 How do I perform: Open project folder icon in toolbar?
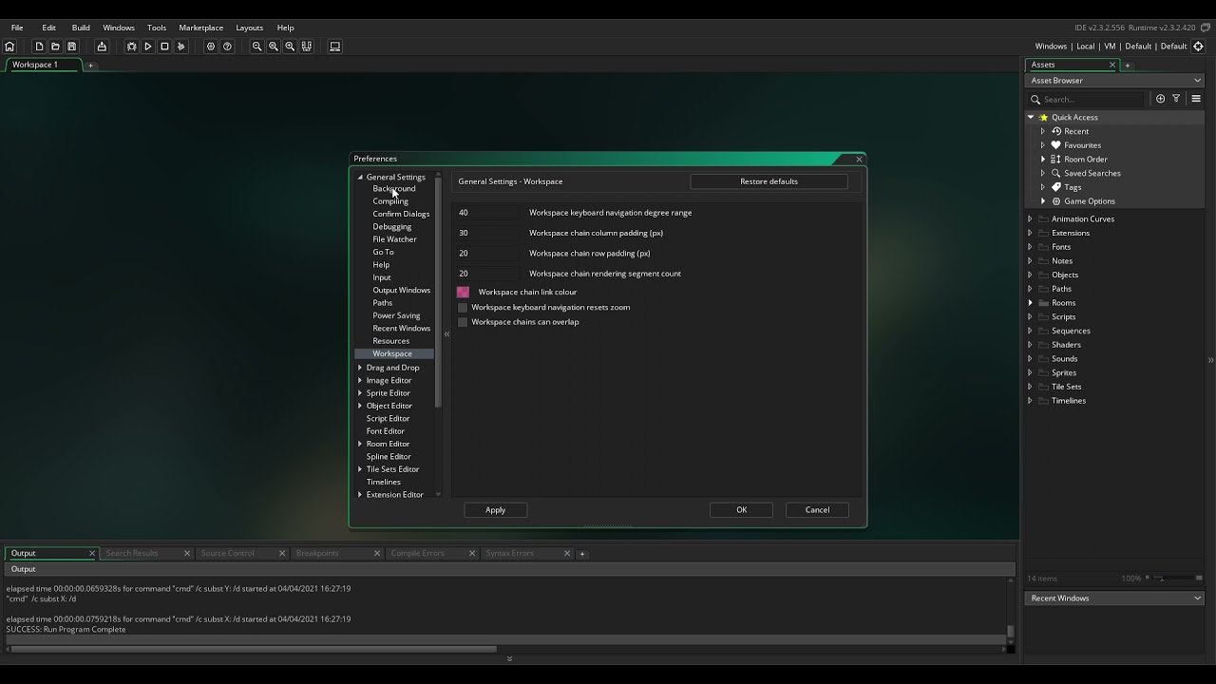(x=55, y=47)
